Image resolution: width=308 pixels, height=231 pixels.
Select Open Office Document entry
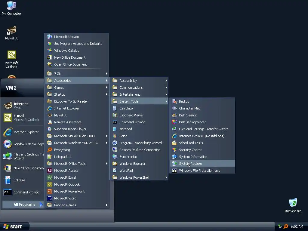(x=77, y=64)
